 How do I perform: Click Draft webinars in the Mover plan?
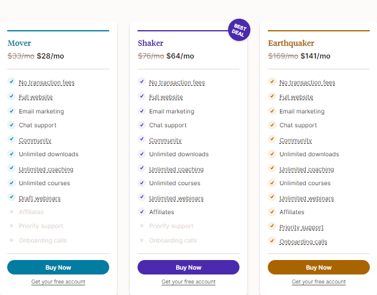[40, 198]
